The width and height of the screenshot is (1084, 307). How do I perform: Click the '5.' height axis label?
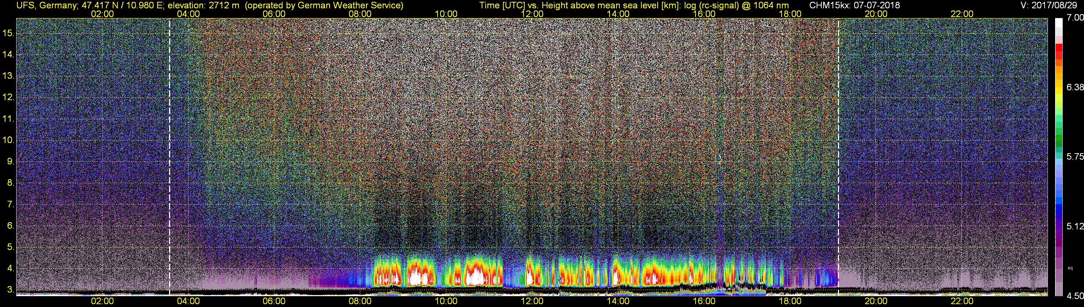(x=10, y=247)
